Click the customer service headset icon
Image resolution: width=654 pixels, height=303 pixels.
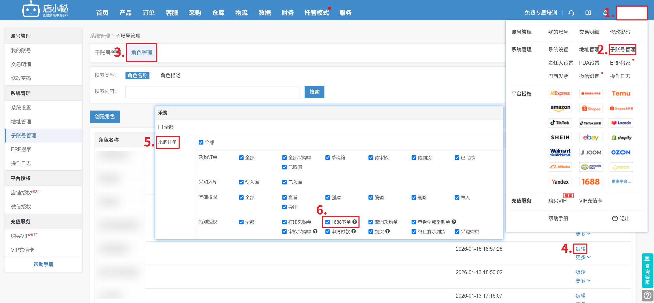tap(571, 13)
